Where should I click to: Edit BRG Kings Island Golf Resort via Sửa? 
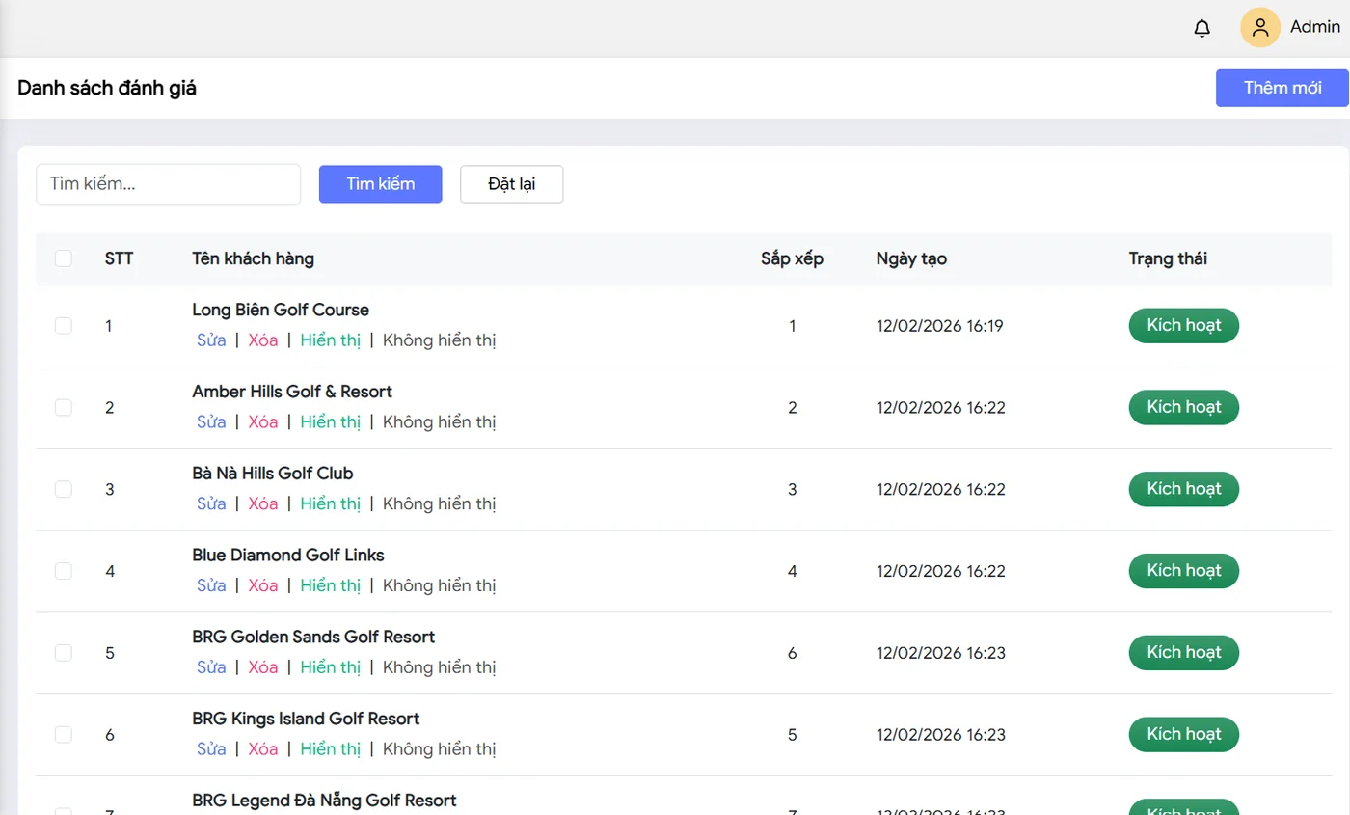pyautogui.click(x=211, y=749)
